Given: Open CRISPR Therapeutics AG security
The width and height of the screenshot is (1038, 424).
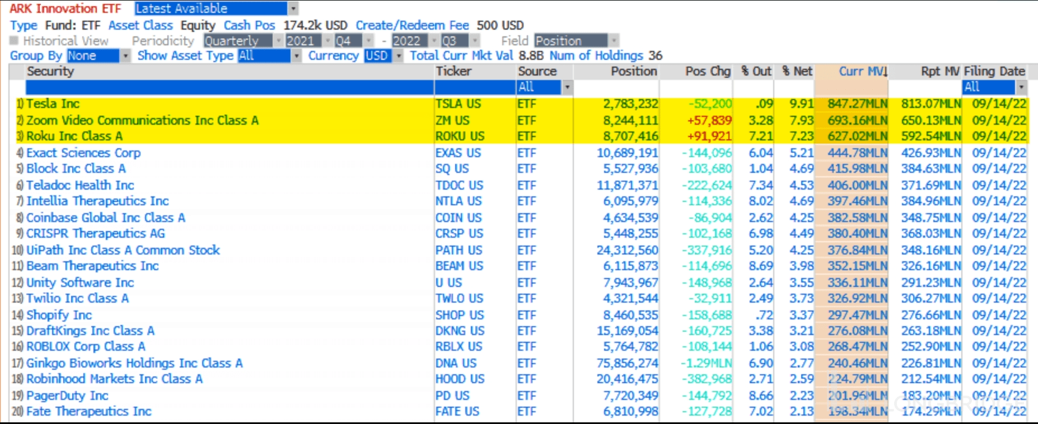Looking at the screenshot, I should [x=96, y=234].
